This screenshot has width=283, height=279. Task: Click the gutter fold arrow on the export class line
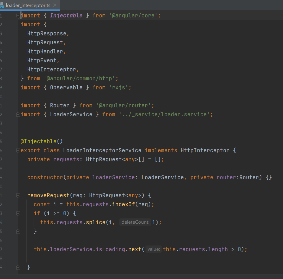click(x=18, y=150)
